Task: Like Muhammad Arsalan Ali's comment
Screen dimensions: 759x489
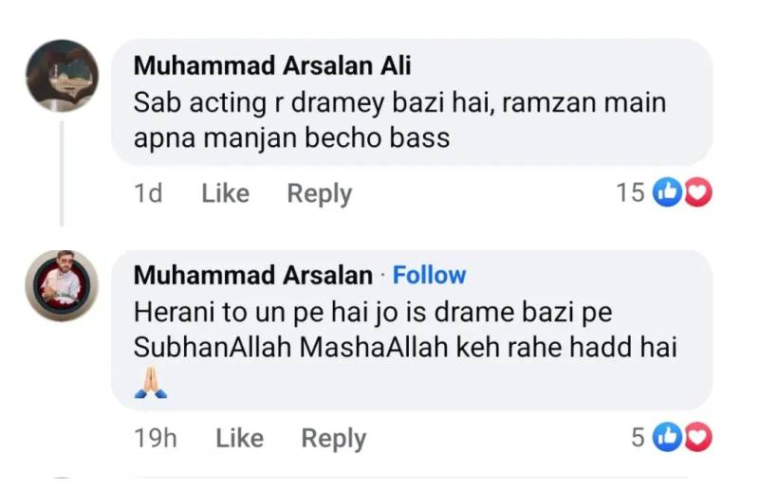Action: 225,193
